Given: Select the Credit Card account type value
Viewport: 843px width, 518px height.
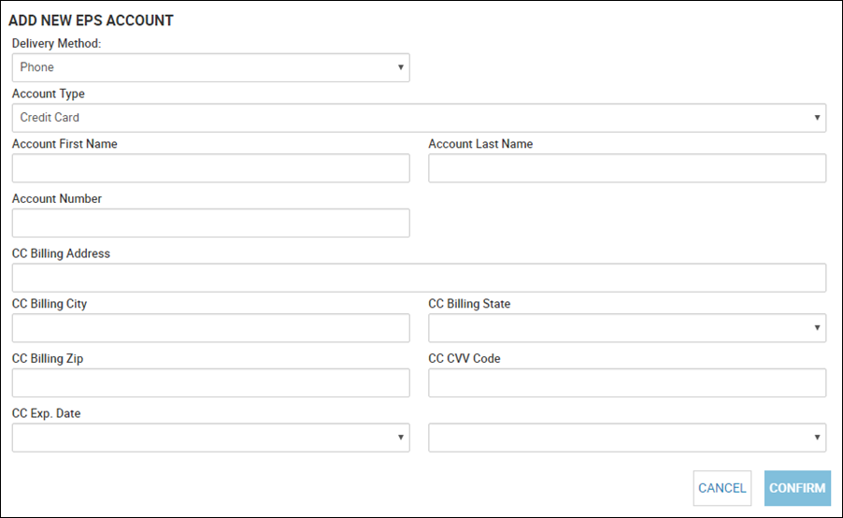Looking at the screenshot, I should pos(50,117).
